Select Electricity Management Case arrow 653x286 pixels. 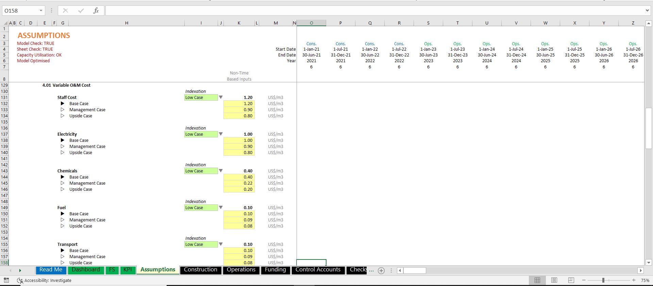(x=63, y=146)
